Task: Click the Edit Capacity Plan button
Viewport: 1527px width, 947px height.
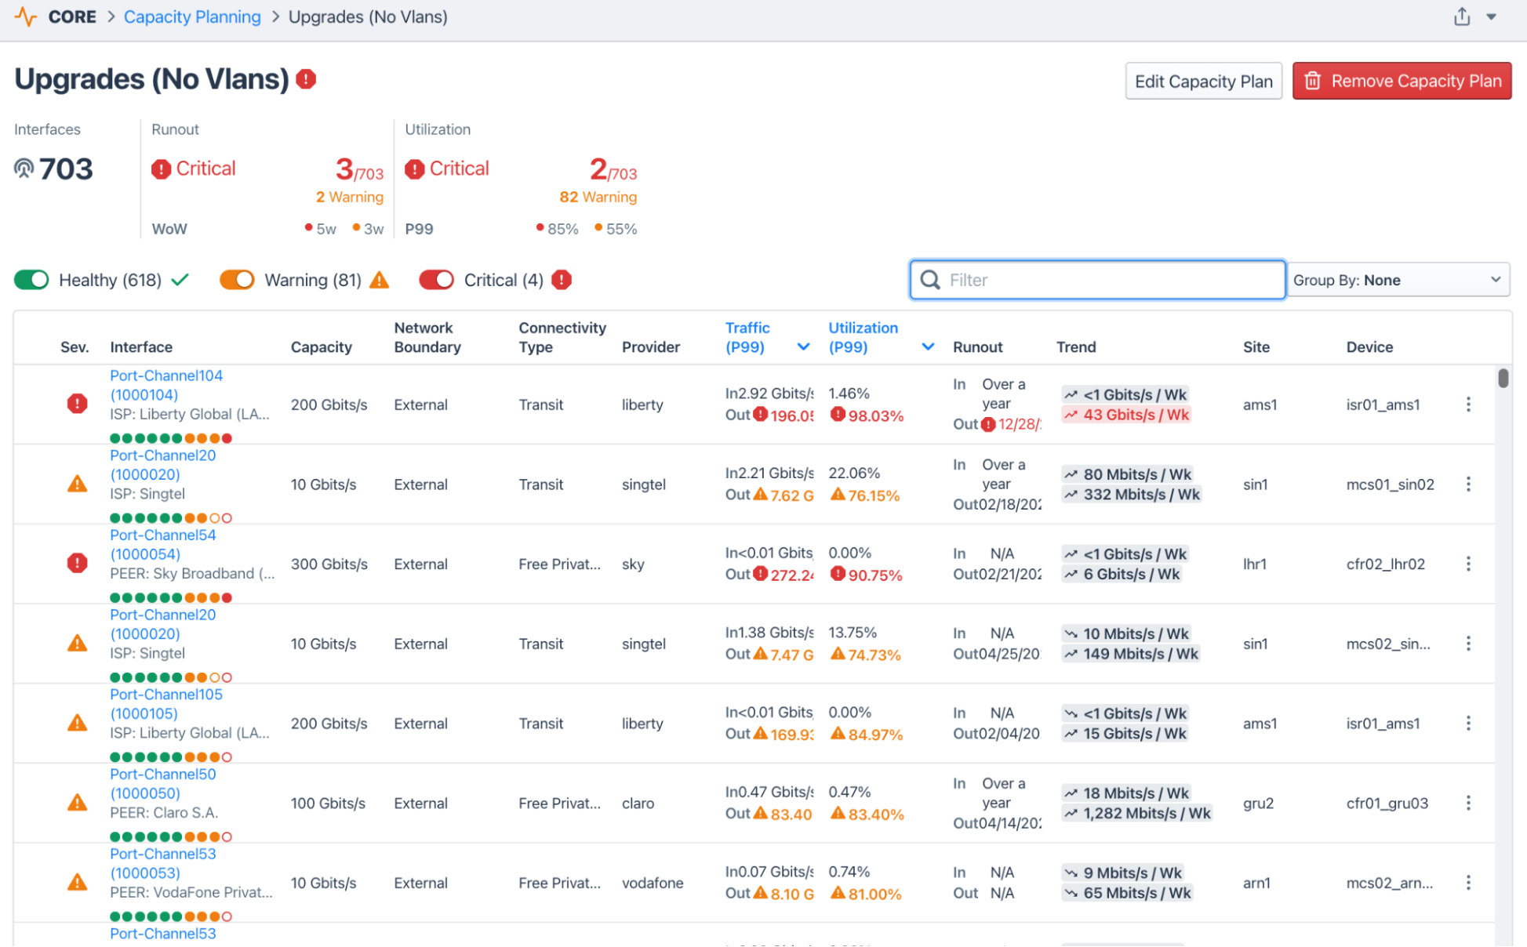Action: point(1203,81)
